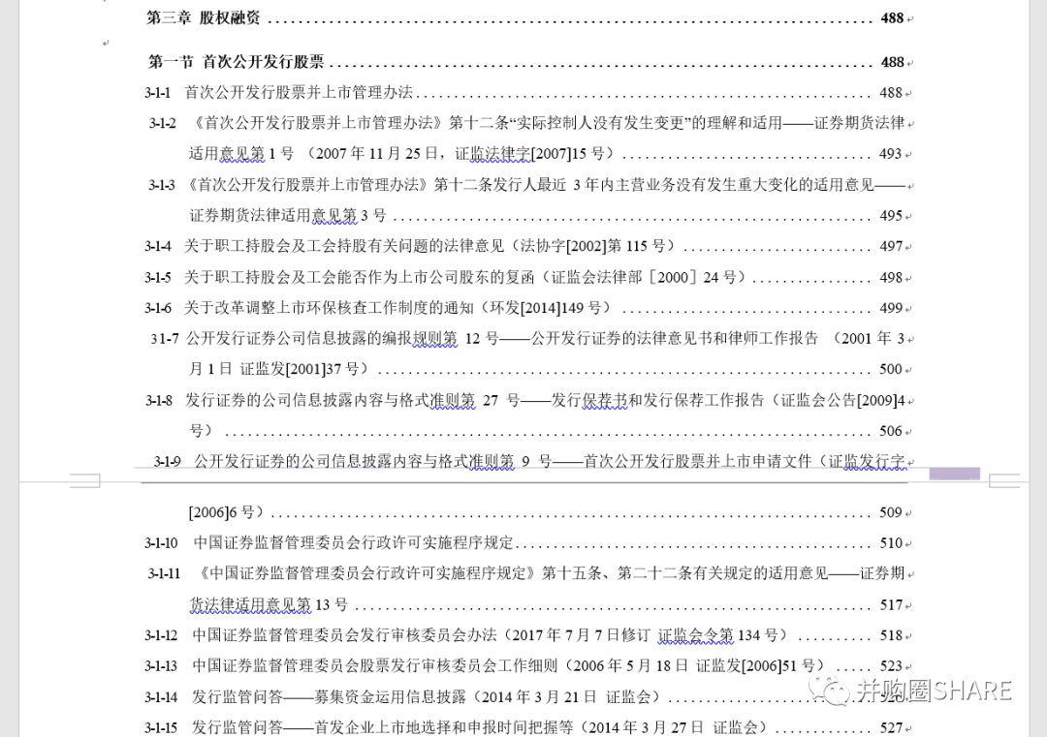1047x737 pixels.
Task: Click entry 3-1-15 发行监管问答 line
Action: [427, 722]
